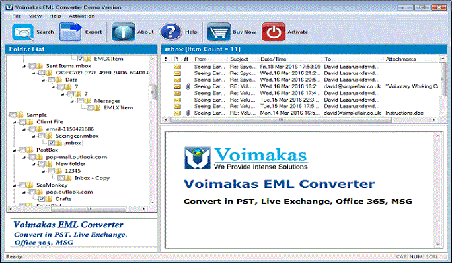Open the View menu

(35, 16)
